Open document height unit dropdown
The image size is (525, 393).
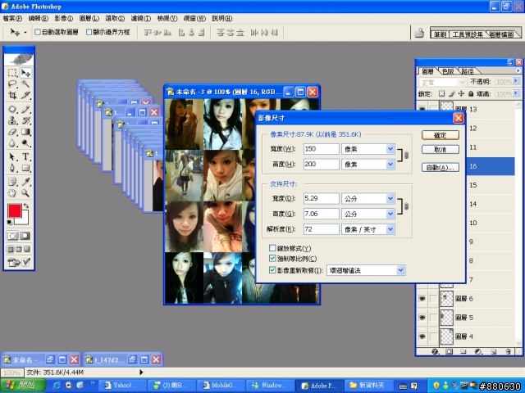[390, 214]
